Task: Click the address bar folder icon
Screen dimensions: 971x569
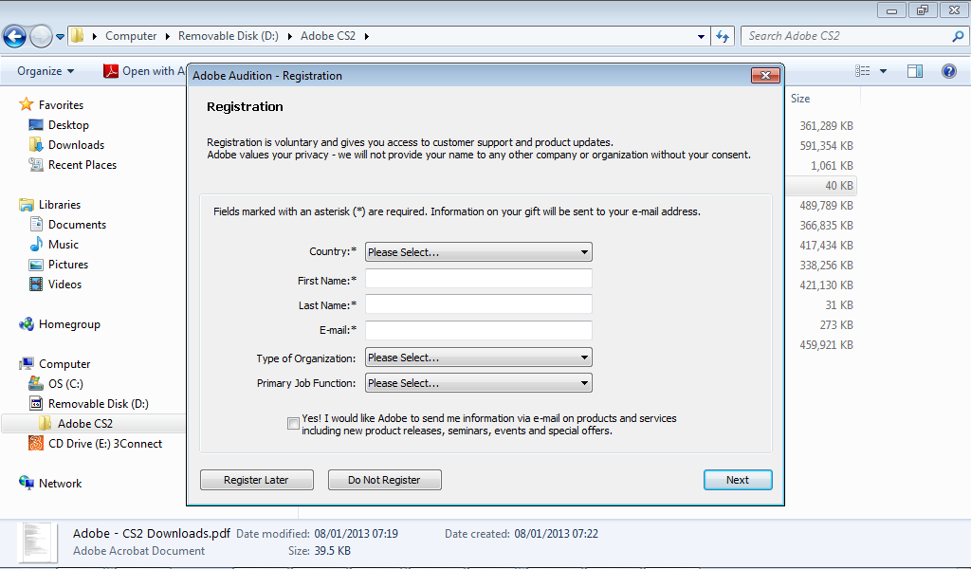Action: coord(77,35)
